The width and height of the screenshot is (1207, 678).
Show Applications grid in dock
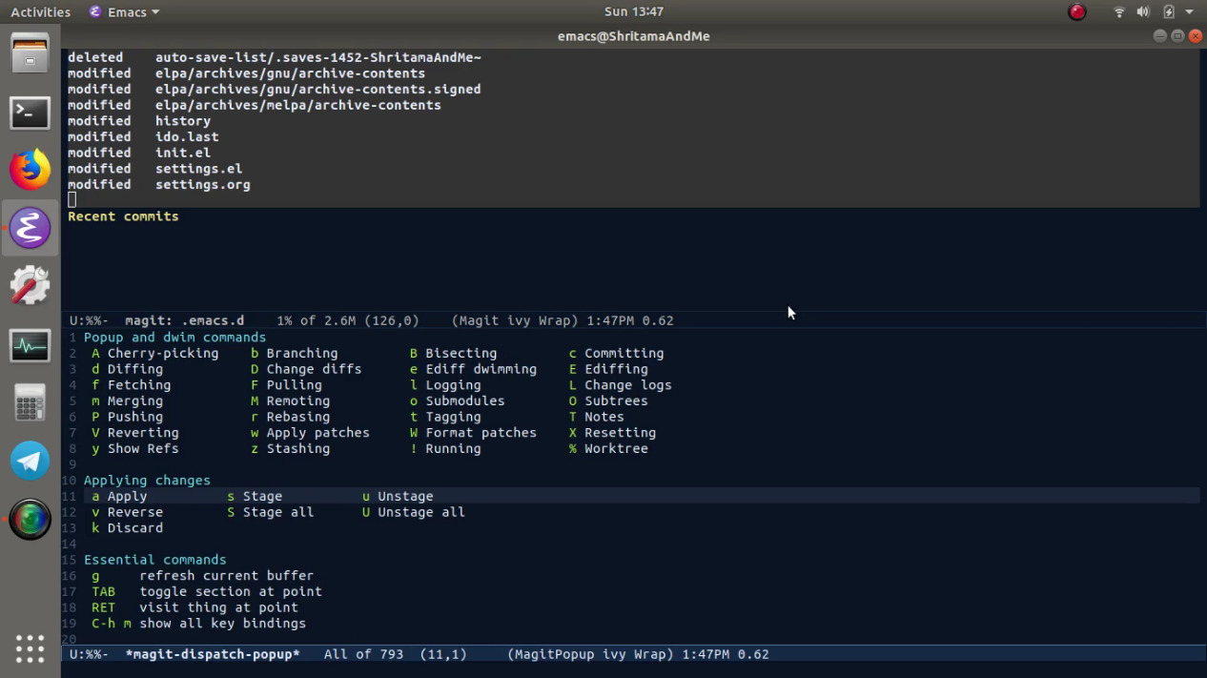click(x=30, y=648)
